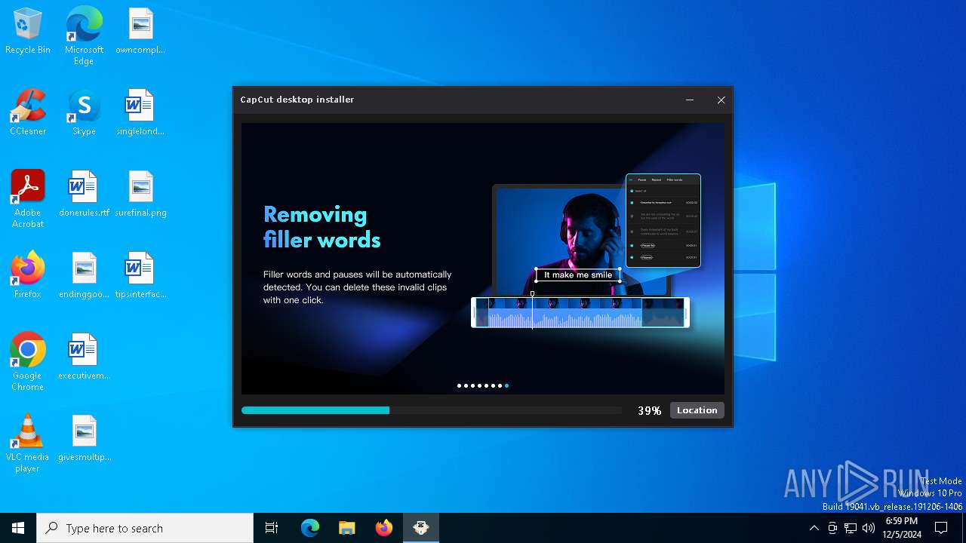Open VLC media player desktop shortcut
The width and height of the screenshot is (966, 543).
(28, 443)
